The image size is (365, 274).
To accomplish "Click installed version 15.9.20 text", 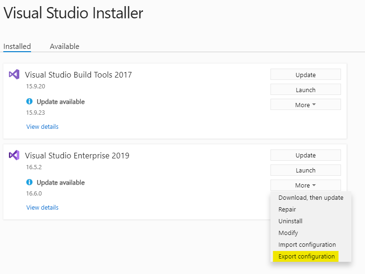I will [x=36, y=86].
